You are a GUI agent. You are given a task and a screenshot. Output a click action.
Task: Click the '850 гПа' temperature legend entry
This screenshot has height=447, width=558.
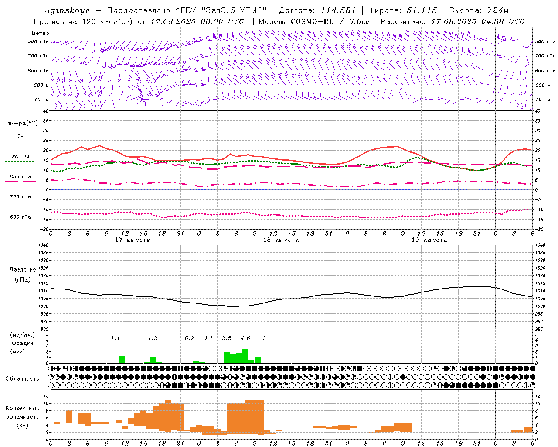point(20,176)
